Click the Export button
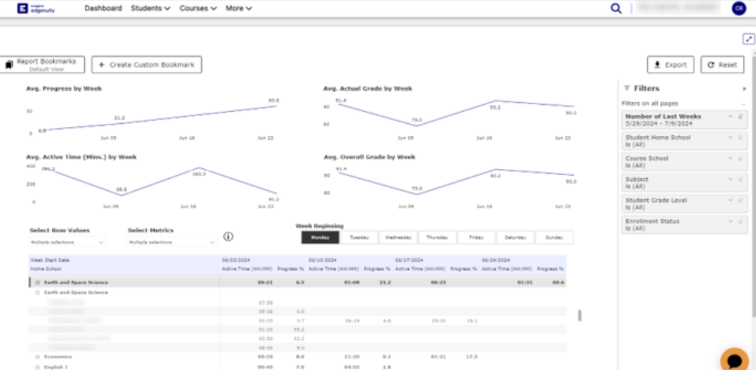Screen dimensions: 756x370 click(x=671, y=65)
